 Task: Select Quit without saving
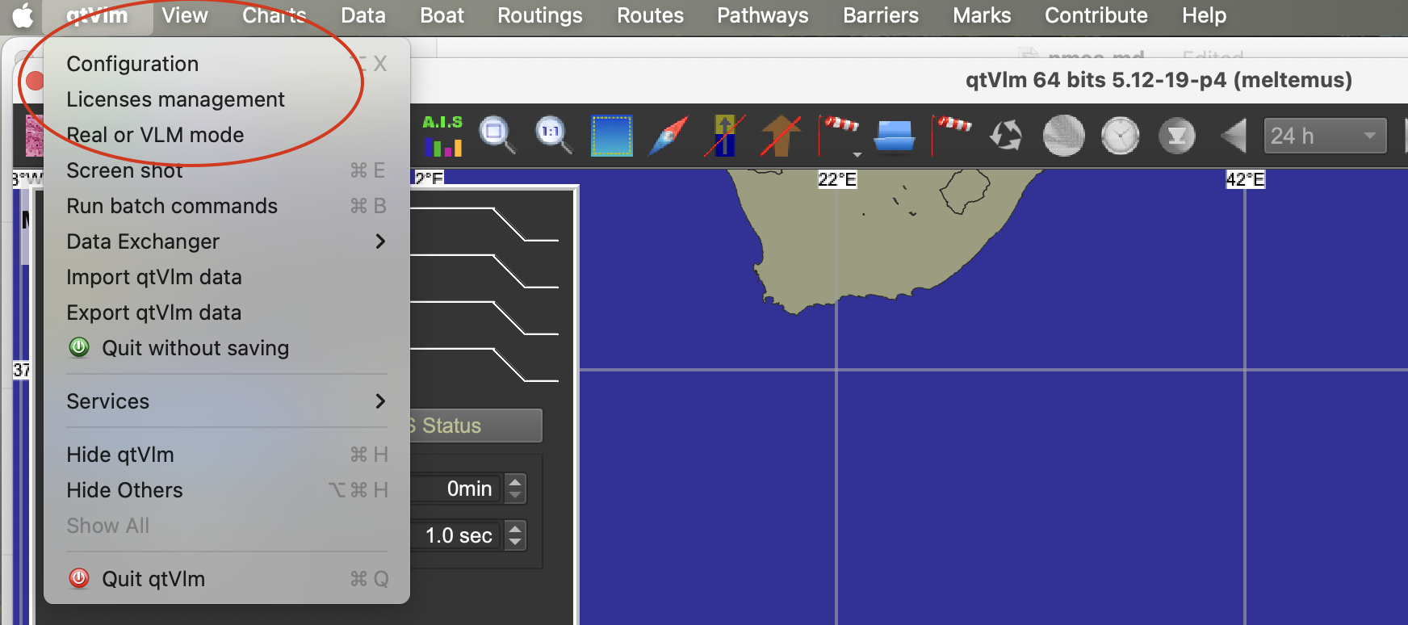pos(227,348)
